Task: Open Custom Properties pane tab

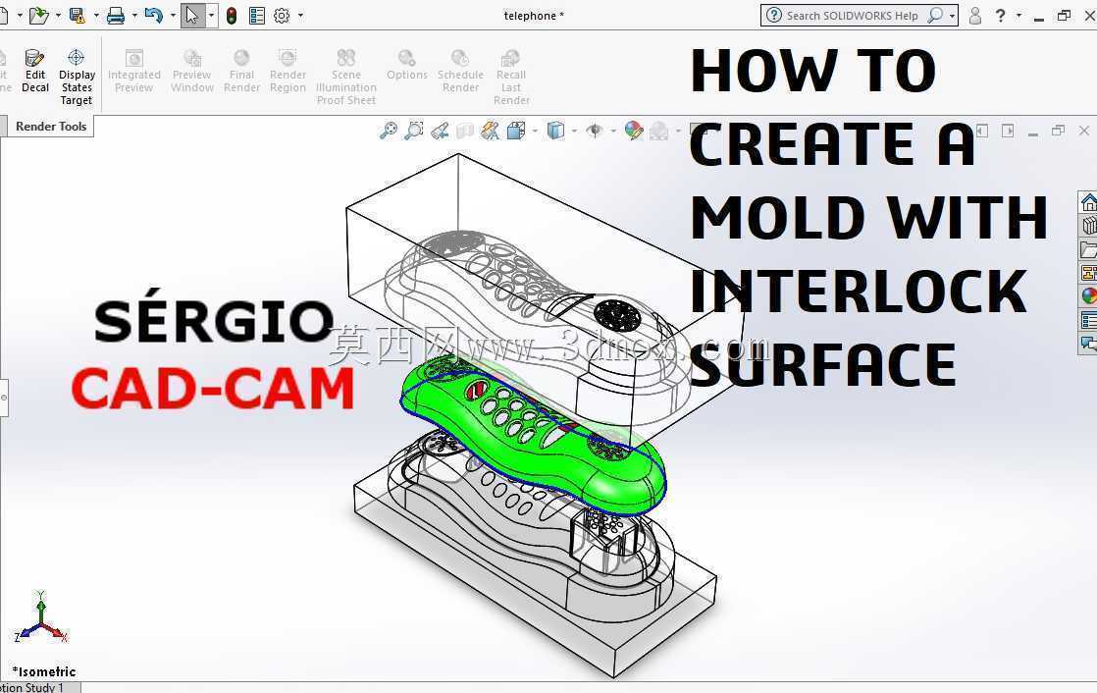Action: coord(1088,320)
